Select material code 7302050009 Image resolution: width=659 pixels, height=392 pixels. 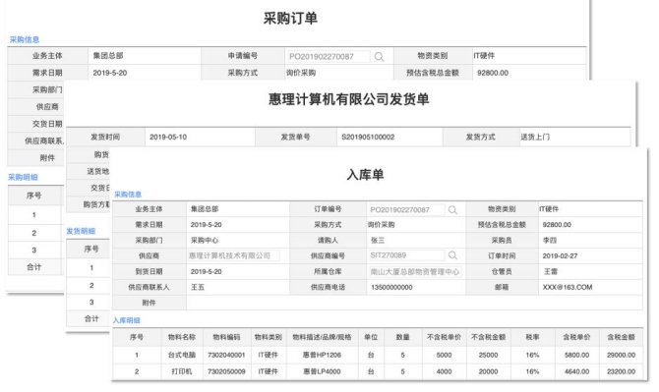[226, 371]
